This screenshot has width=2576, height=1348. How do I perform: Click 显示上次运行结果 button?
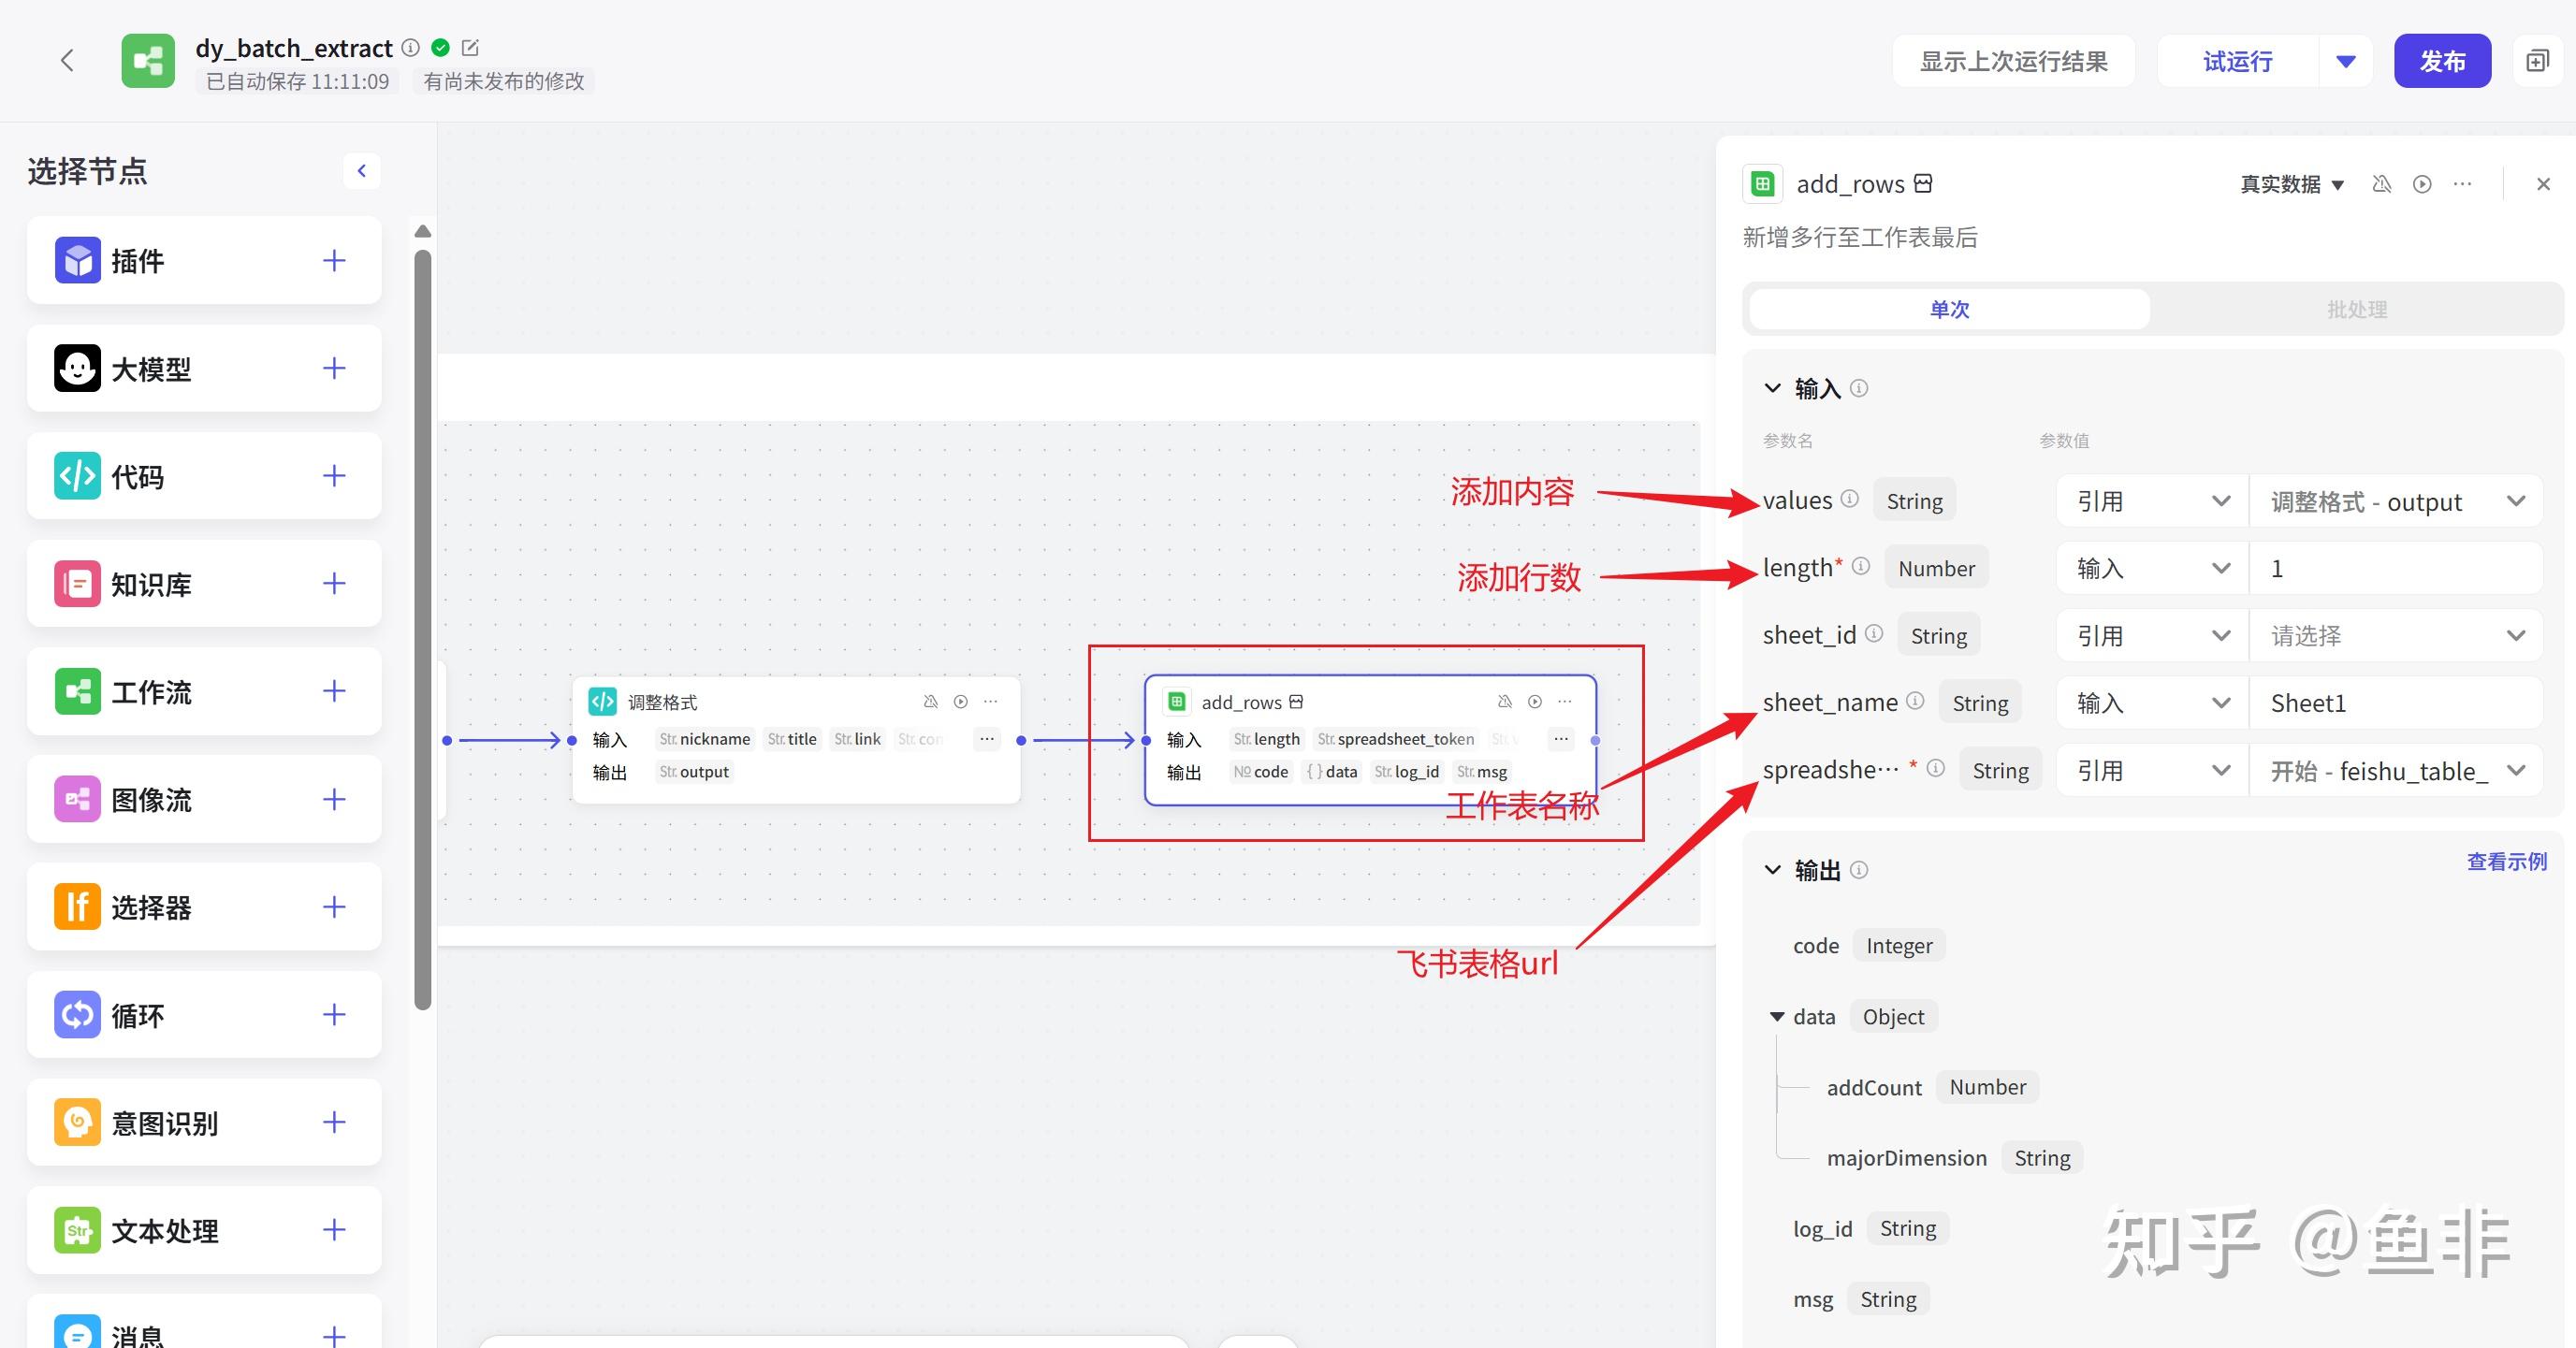tap(2014, 61)
